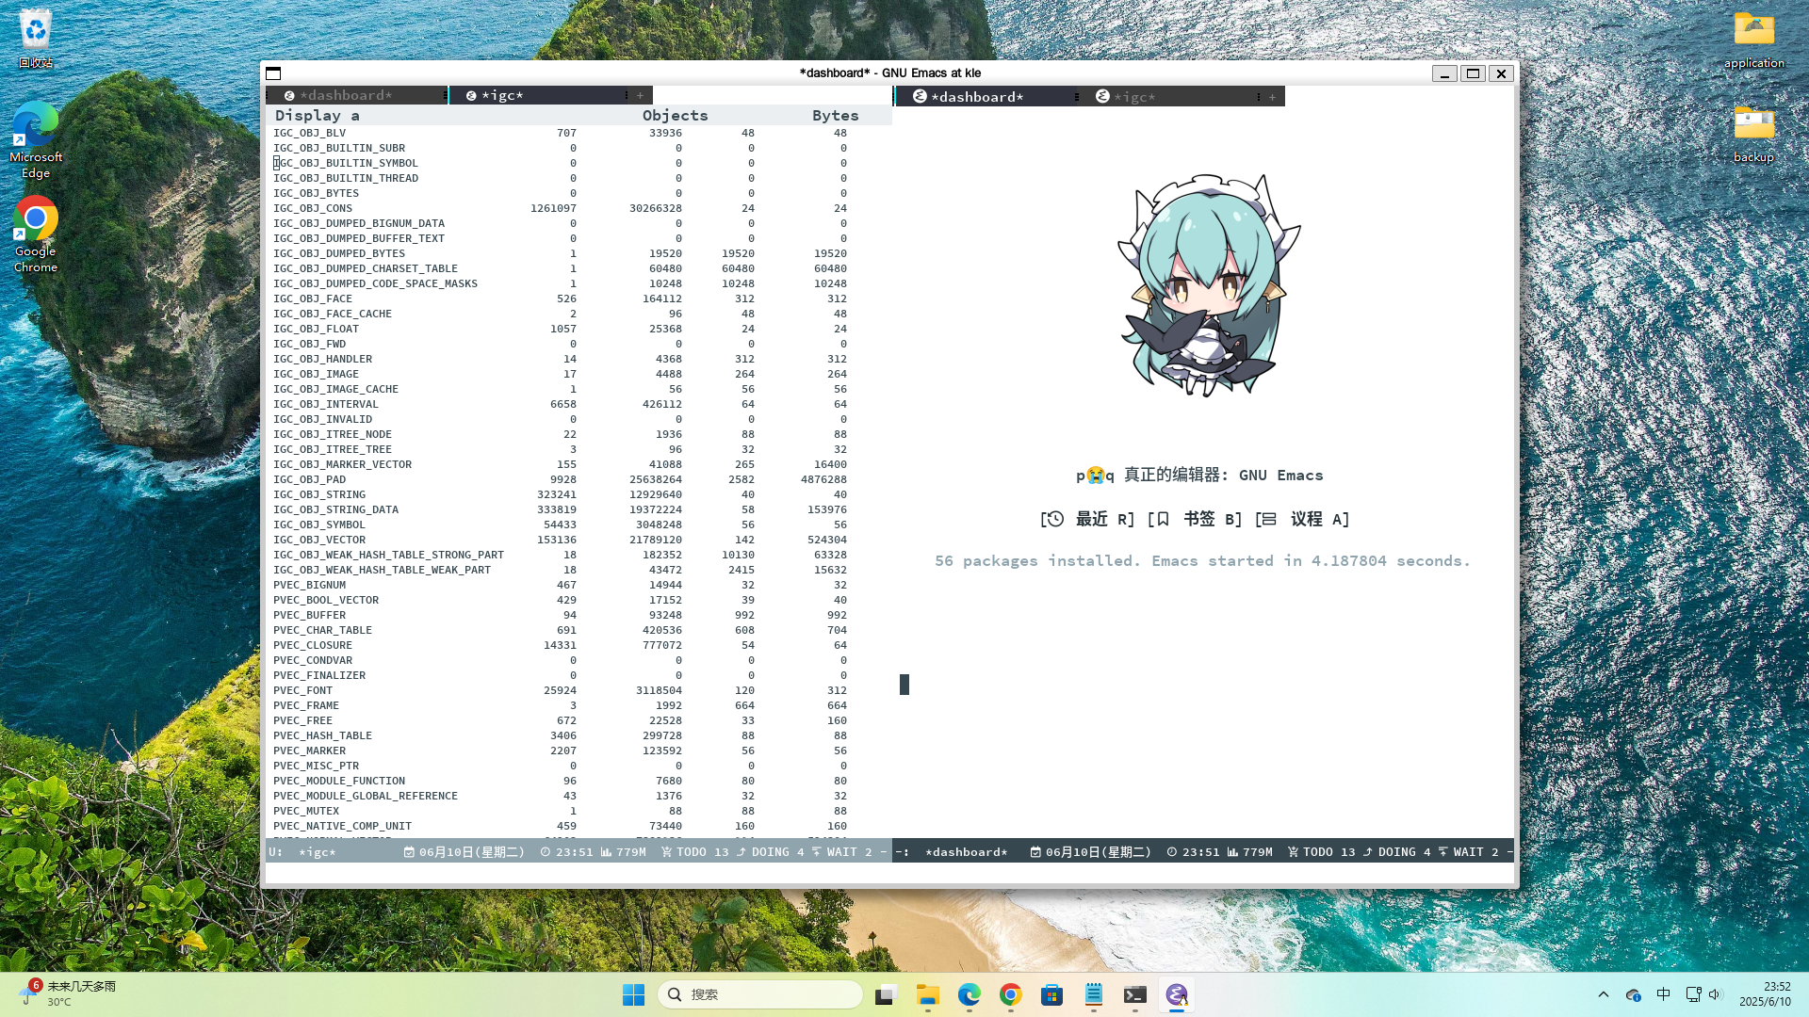This screenshot has height=1017, width=1809.
Task: Click DOING arrow icon in left mode line
Action: pyautogui.click(x=742, y=852)
